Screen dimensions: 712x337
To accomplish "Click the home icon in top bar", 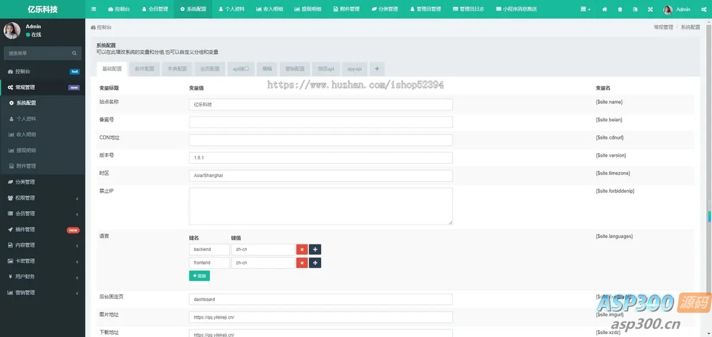I will 605,9.
